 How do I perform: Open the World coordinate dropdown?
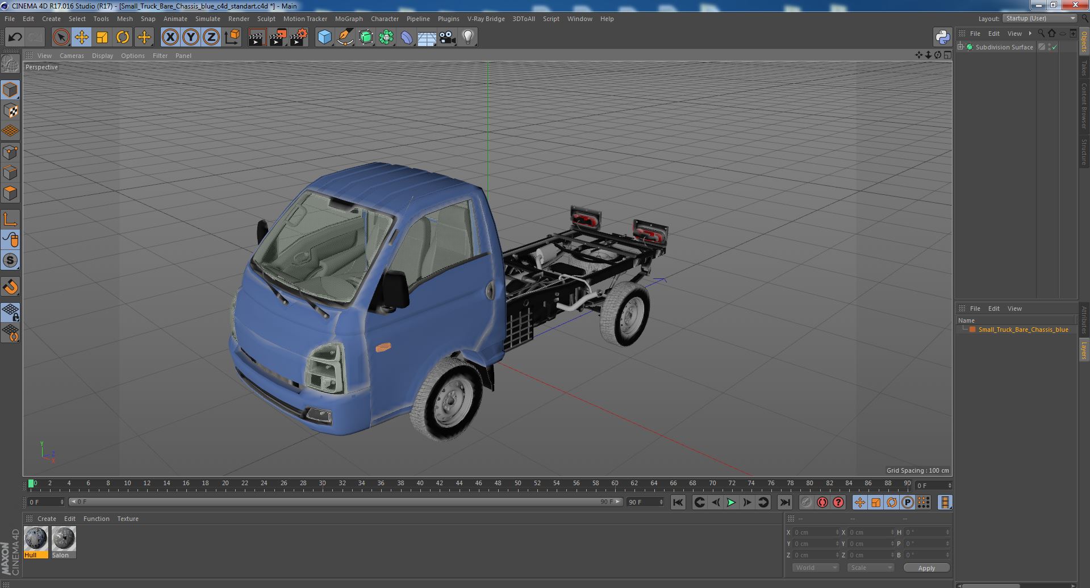click(x=816, y=568)
